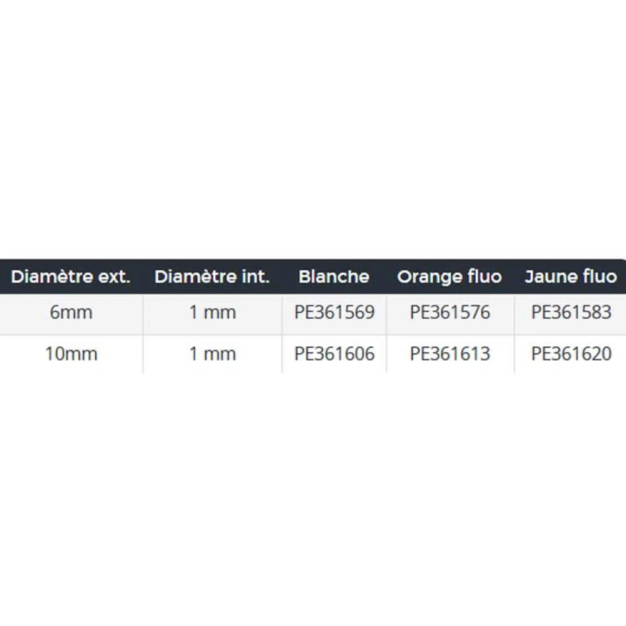
Task: Click the 1 mm cell in the 10mm row
Action: click(x=212, y=354)
